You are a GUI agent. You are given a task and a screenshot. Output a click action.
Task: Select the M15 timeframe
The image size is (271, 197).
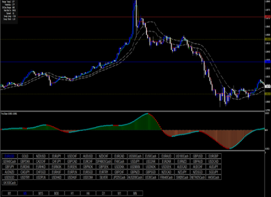[41, 193]
